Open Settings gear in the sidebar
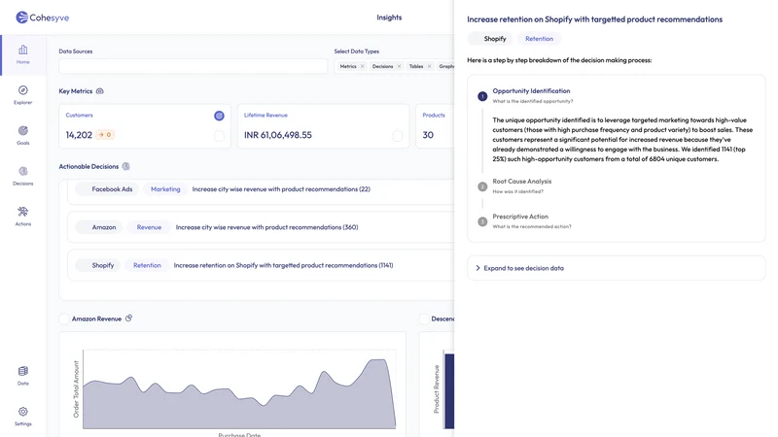This screenshot has height=437, width=778. point(22,417)
